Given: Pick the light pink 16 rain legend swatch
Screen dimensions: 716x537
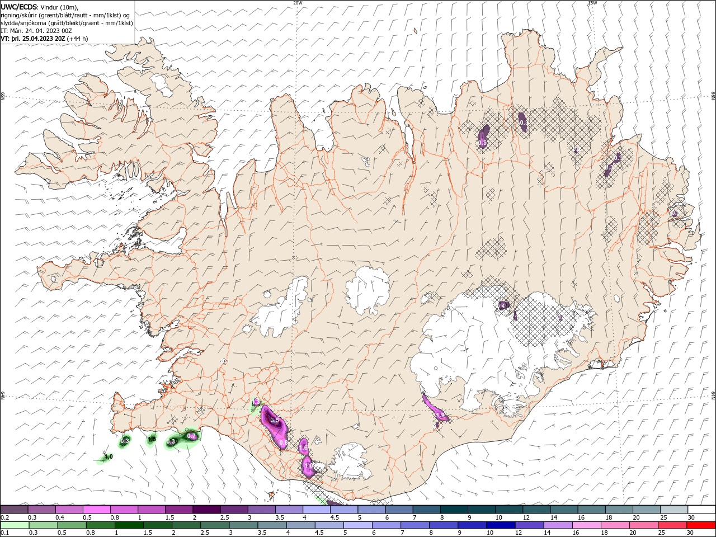Looking at the screenshot, I should (x=586, y=525).
